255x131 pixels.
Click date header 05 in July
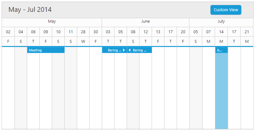[x=195, y=32]
